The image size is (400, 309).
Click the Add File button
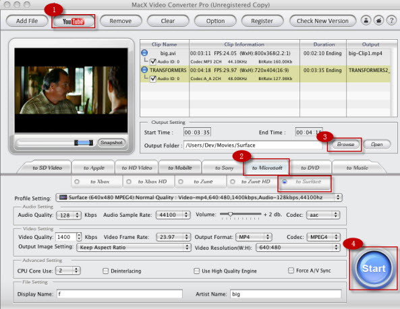(27, 21)
